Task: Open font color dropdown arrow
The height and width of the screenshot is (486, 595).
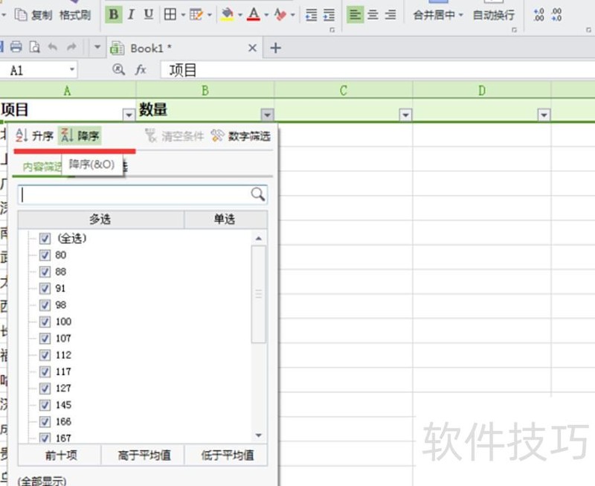Action: [x=266, y=15]
